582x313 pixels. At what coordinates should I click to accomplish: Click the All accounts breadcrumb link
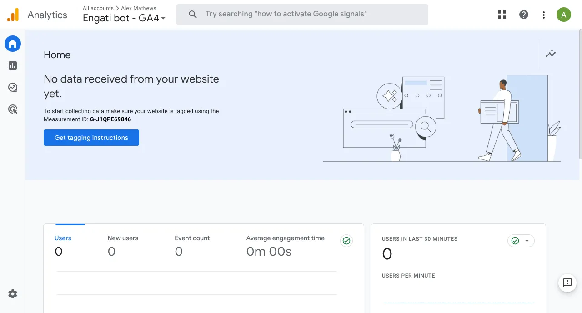tap(98, 8)
